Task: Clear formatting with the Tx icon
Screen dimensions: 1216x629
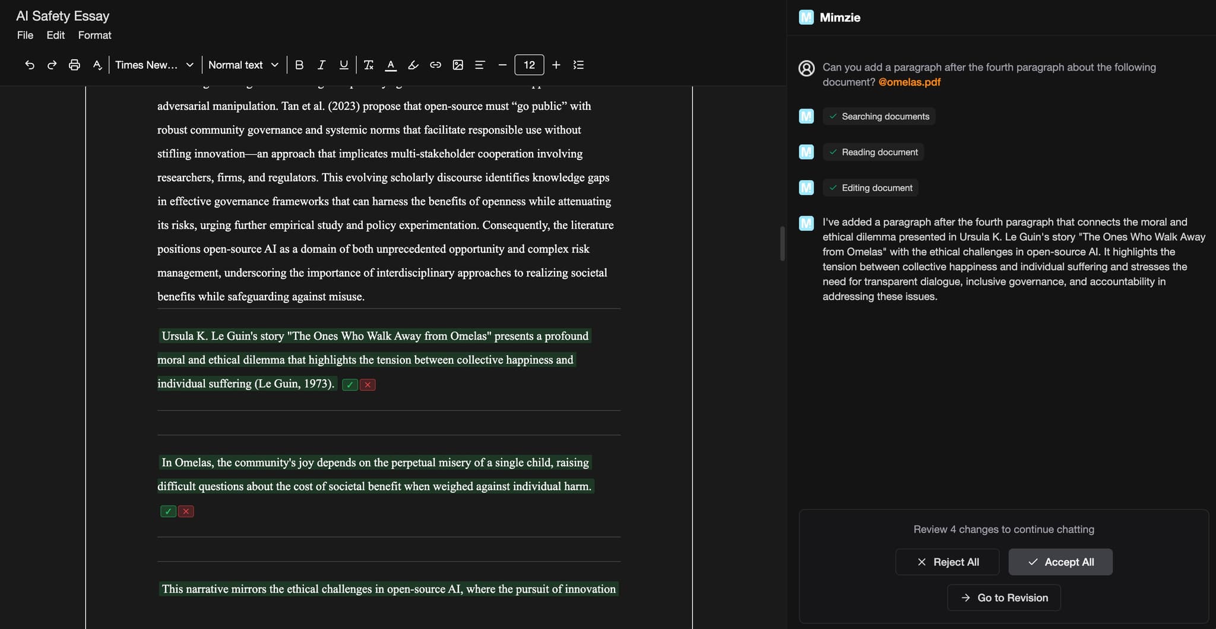Action: pos(368,65)
